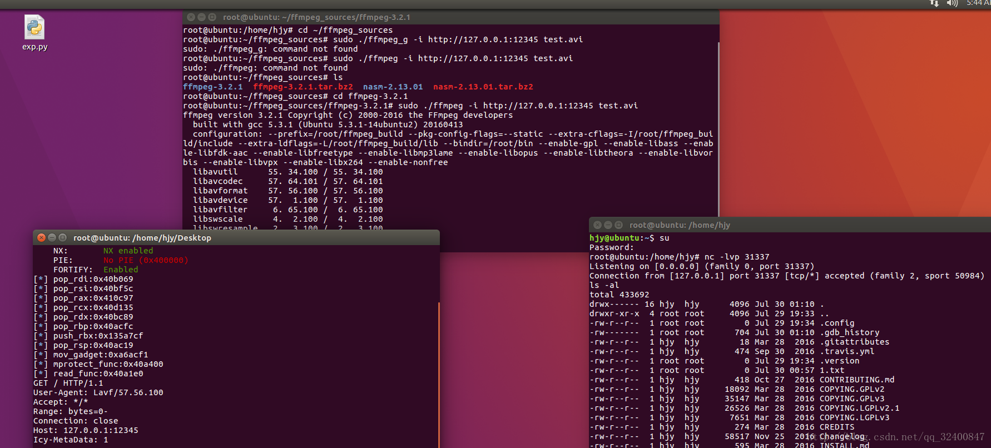991x448 pixels.
Task: Click the 'Listening on [0.0.0.0]' line
Action: click(x=702, y=266)
